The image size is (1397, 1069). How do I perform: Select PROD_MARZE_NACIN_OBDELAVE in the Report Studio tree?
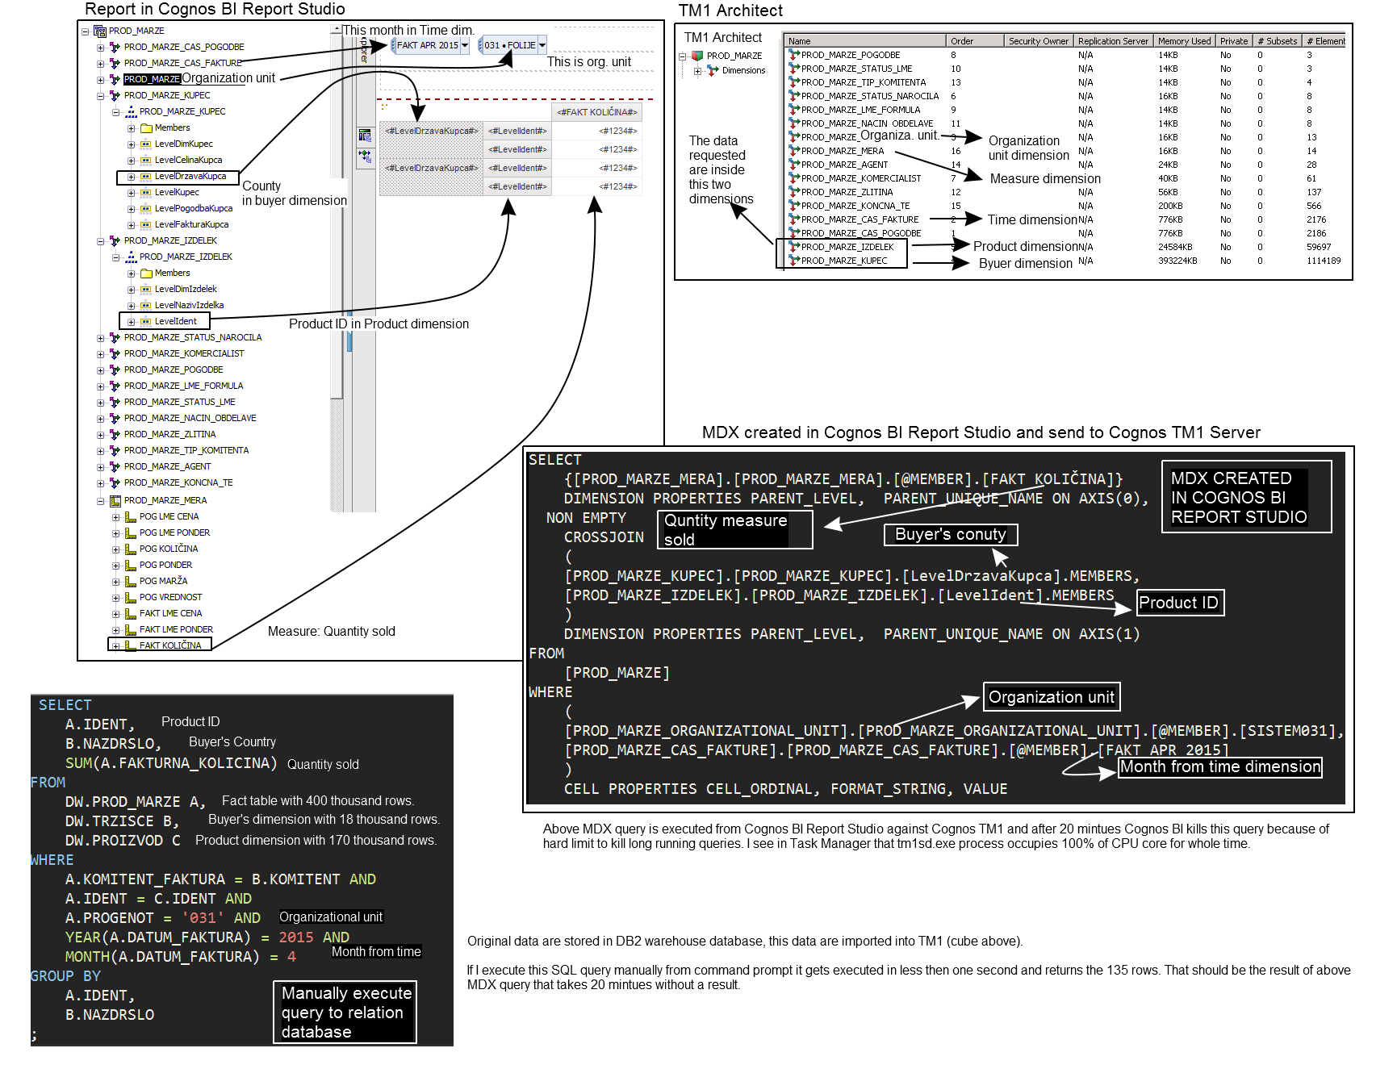190,419
